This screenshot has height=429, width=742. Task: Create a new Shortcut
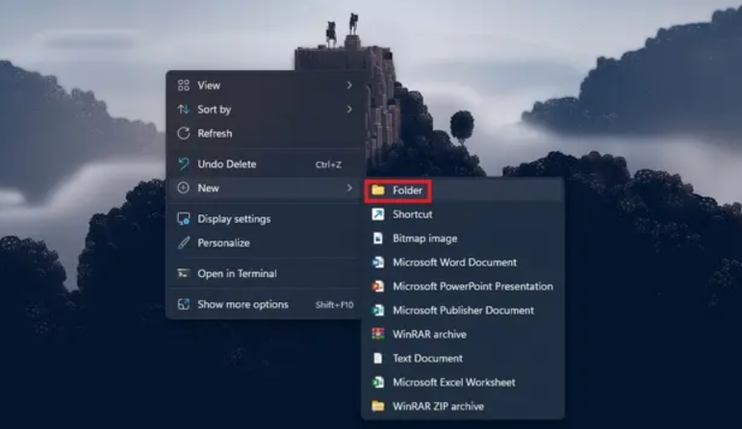[463, 214]
